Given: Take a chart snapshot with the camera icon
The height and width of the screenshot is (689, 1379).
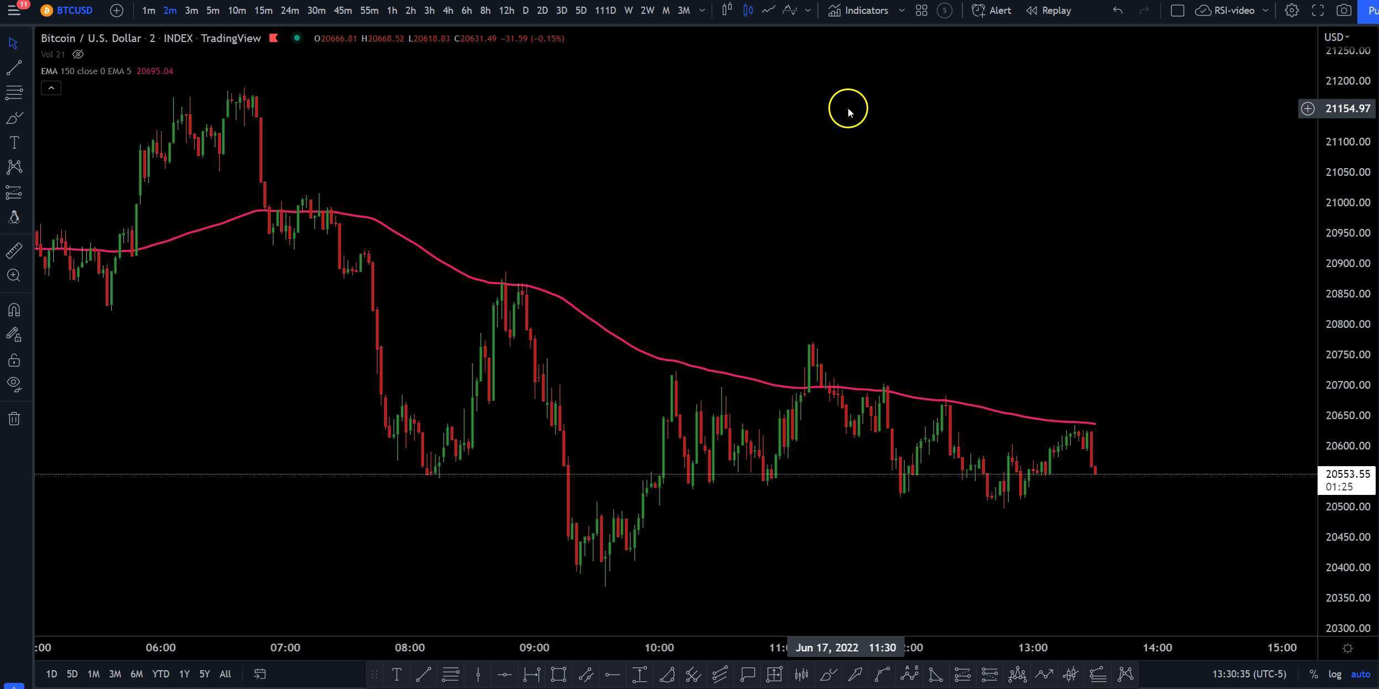Looking at the screenshot, I should click(x=1344, y=11).
